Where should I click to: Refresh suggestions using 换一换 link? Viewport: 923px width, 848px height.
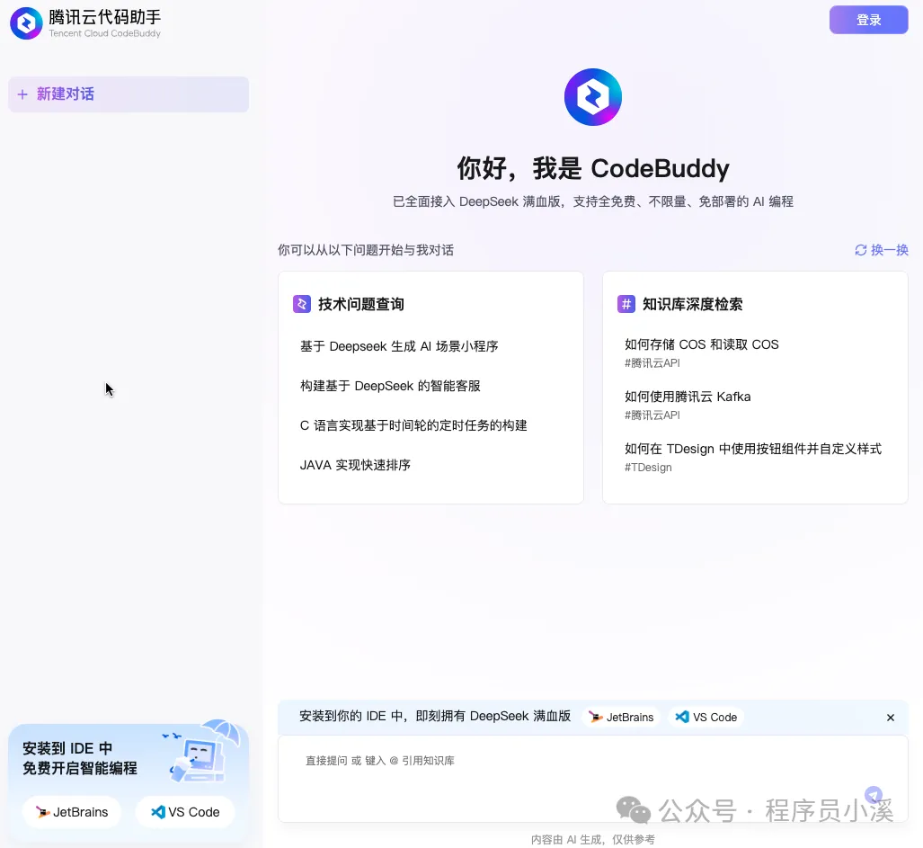[889, 250]
